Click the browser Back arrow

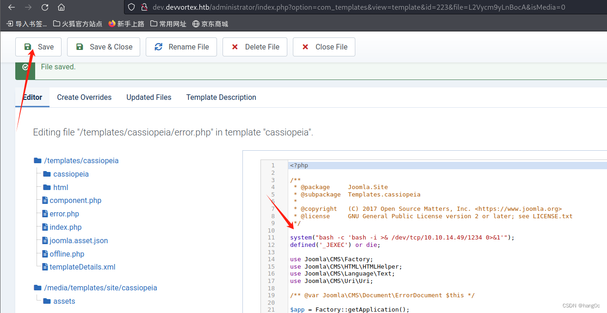pos(12,7)
